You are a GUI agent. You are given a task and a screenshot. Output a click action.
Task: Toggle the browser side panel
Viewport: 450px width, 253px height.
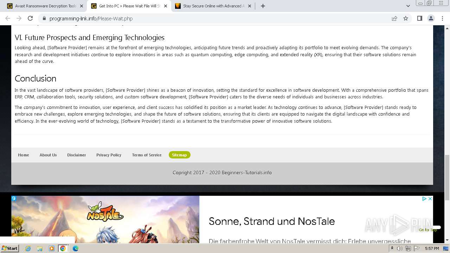(x=419, y=18)
